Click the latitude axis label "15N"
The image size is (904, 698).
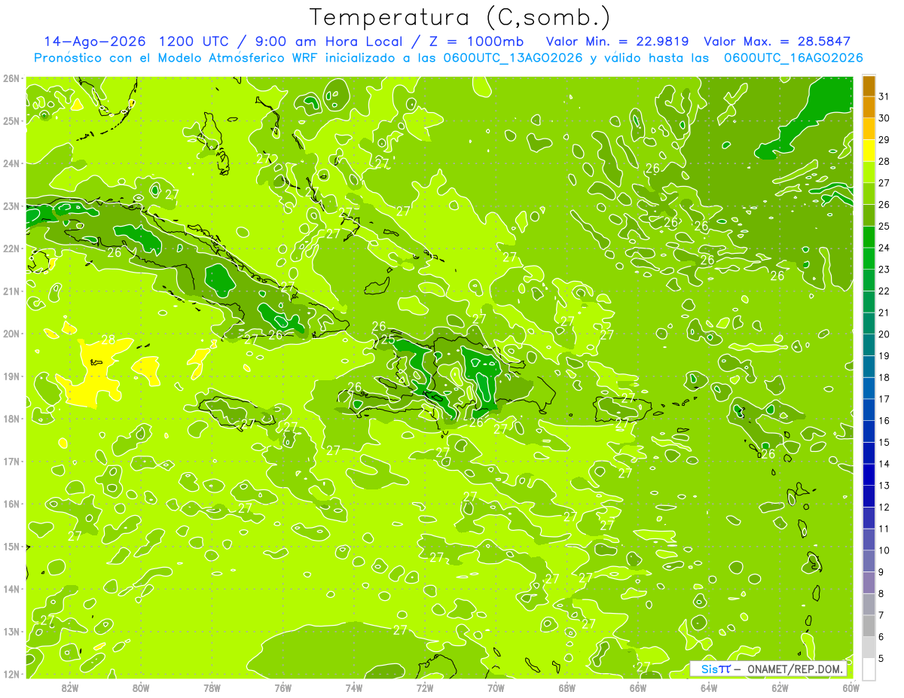[x=11, y=546]
